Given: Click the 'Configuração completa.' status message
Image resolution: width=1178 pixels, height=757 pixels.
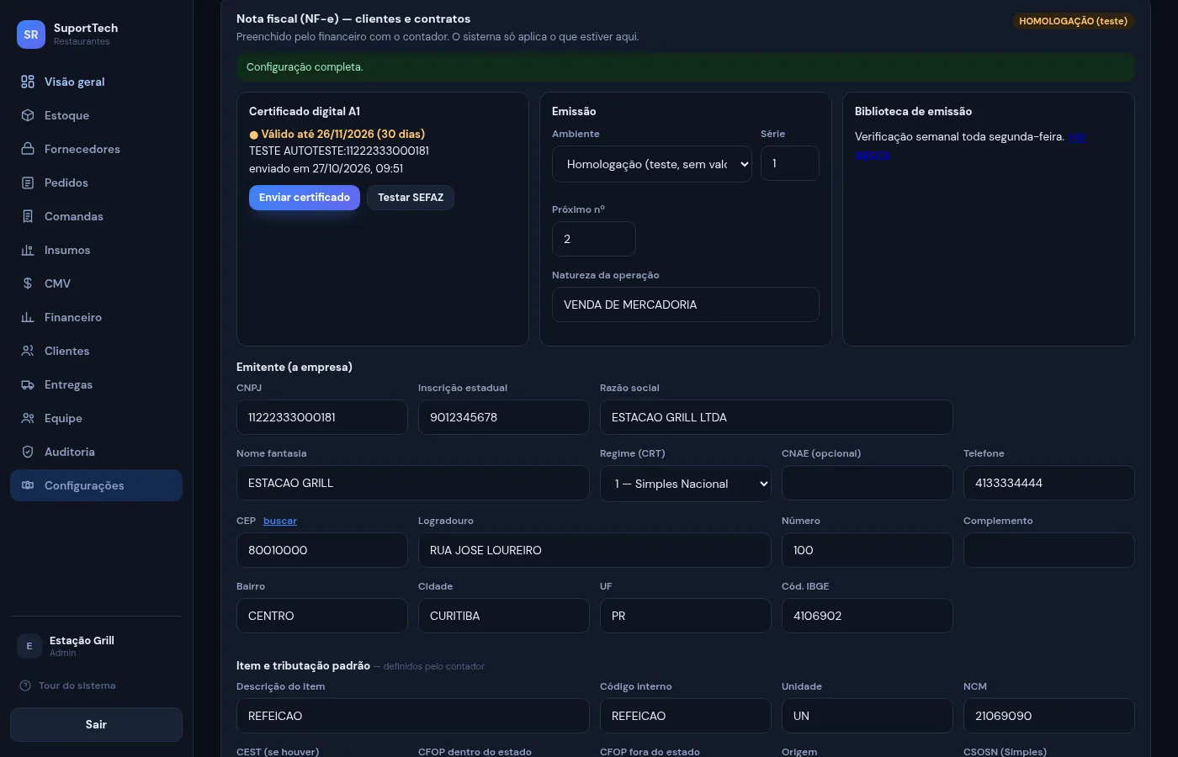Looking at the screenshot, I should pyautogui.click(x=686, y=67).
